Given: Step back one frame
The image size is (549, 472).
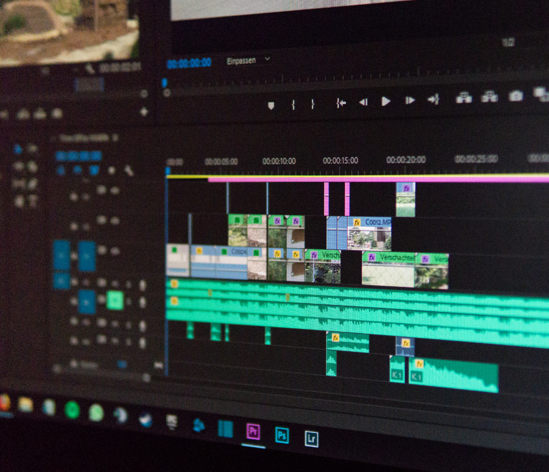Looking at the screenshot, I should coord(363,102).
